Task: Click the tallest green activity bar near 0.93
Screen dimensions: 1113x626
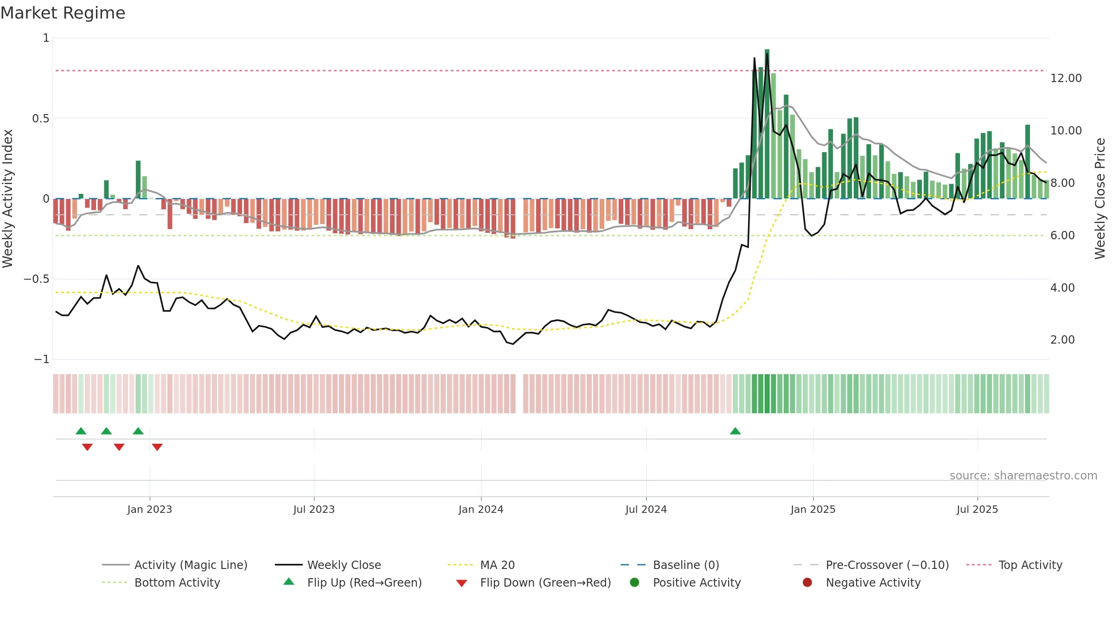Action: (767, 124)
